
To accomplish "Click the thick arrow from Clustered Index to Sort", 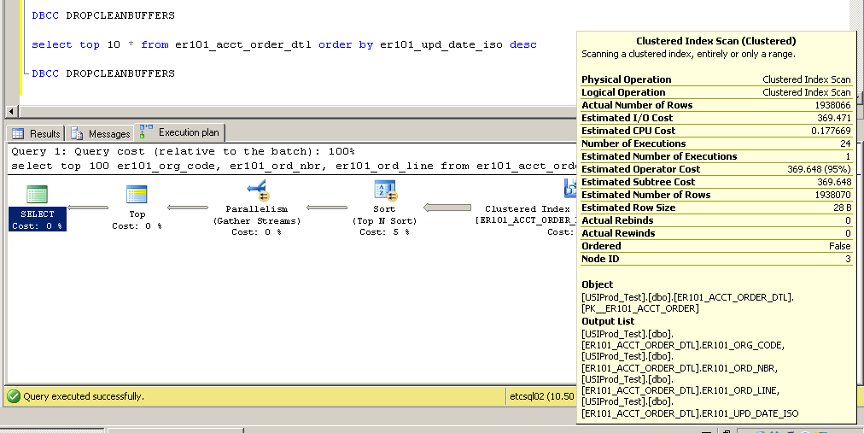I will point(447,208).
